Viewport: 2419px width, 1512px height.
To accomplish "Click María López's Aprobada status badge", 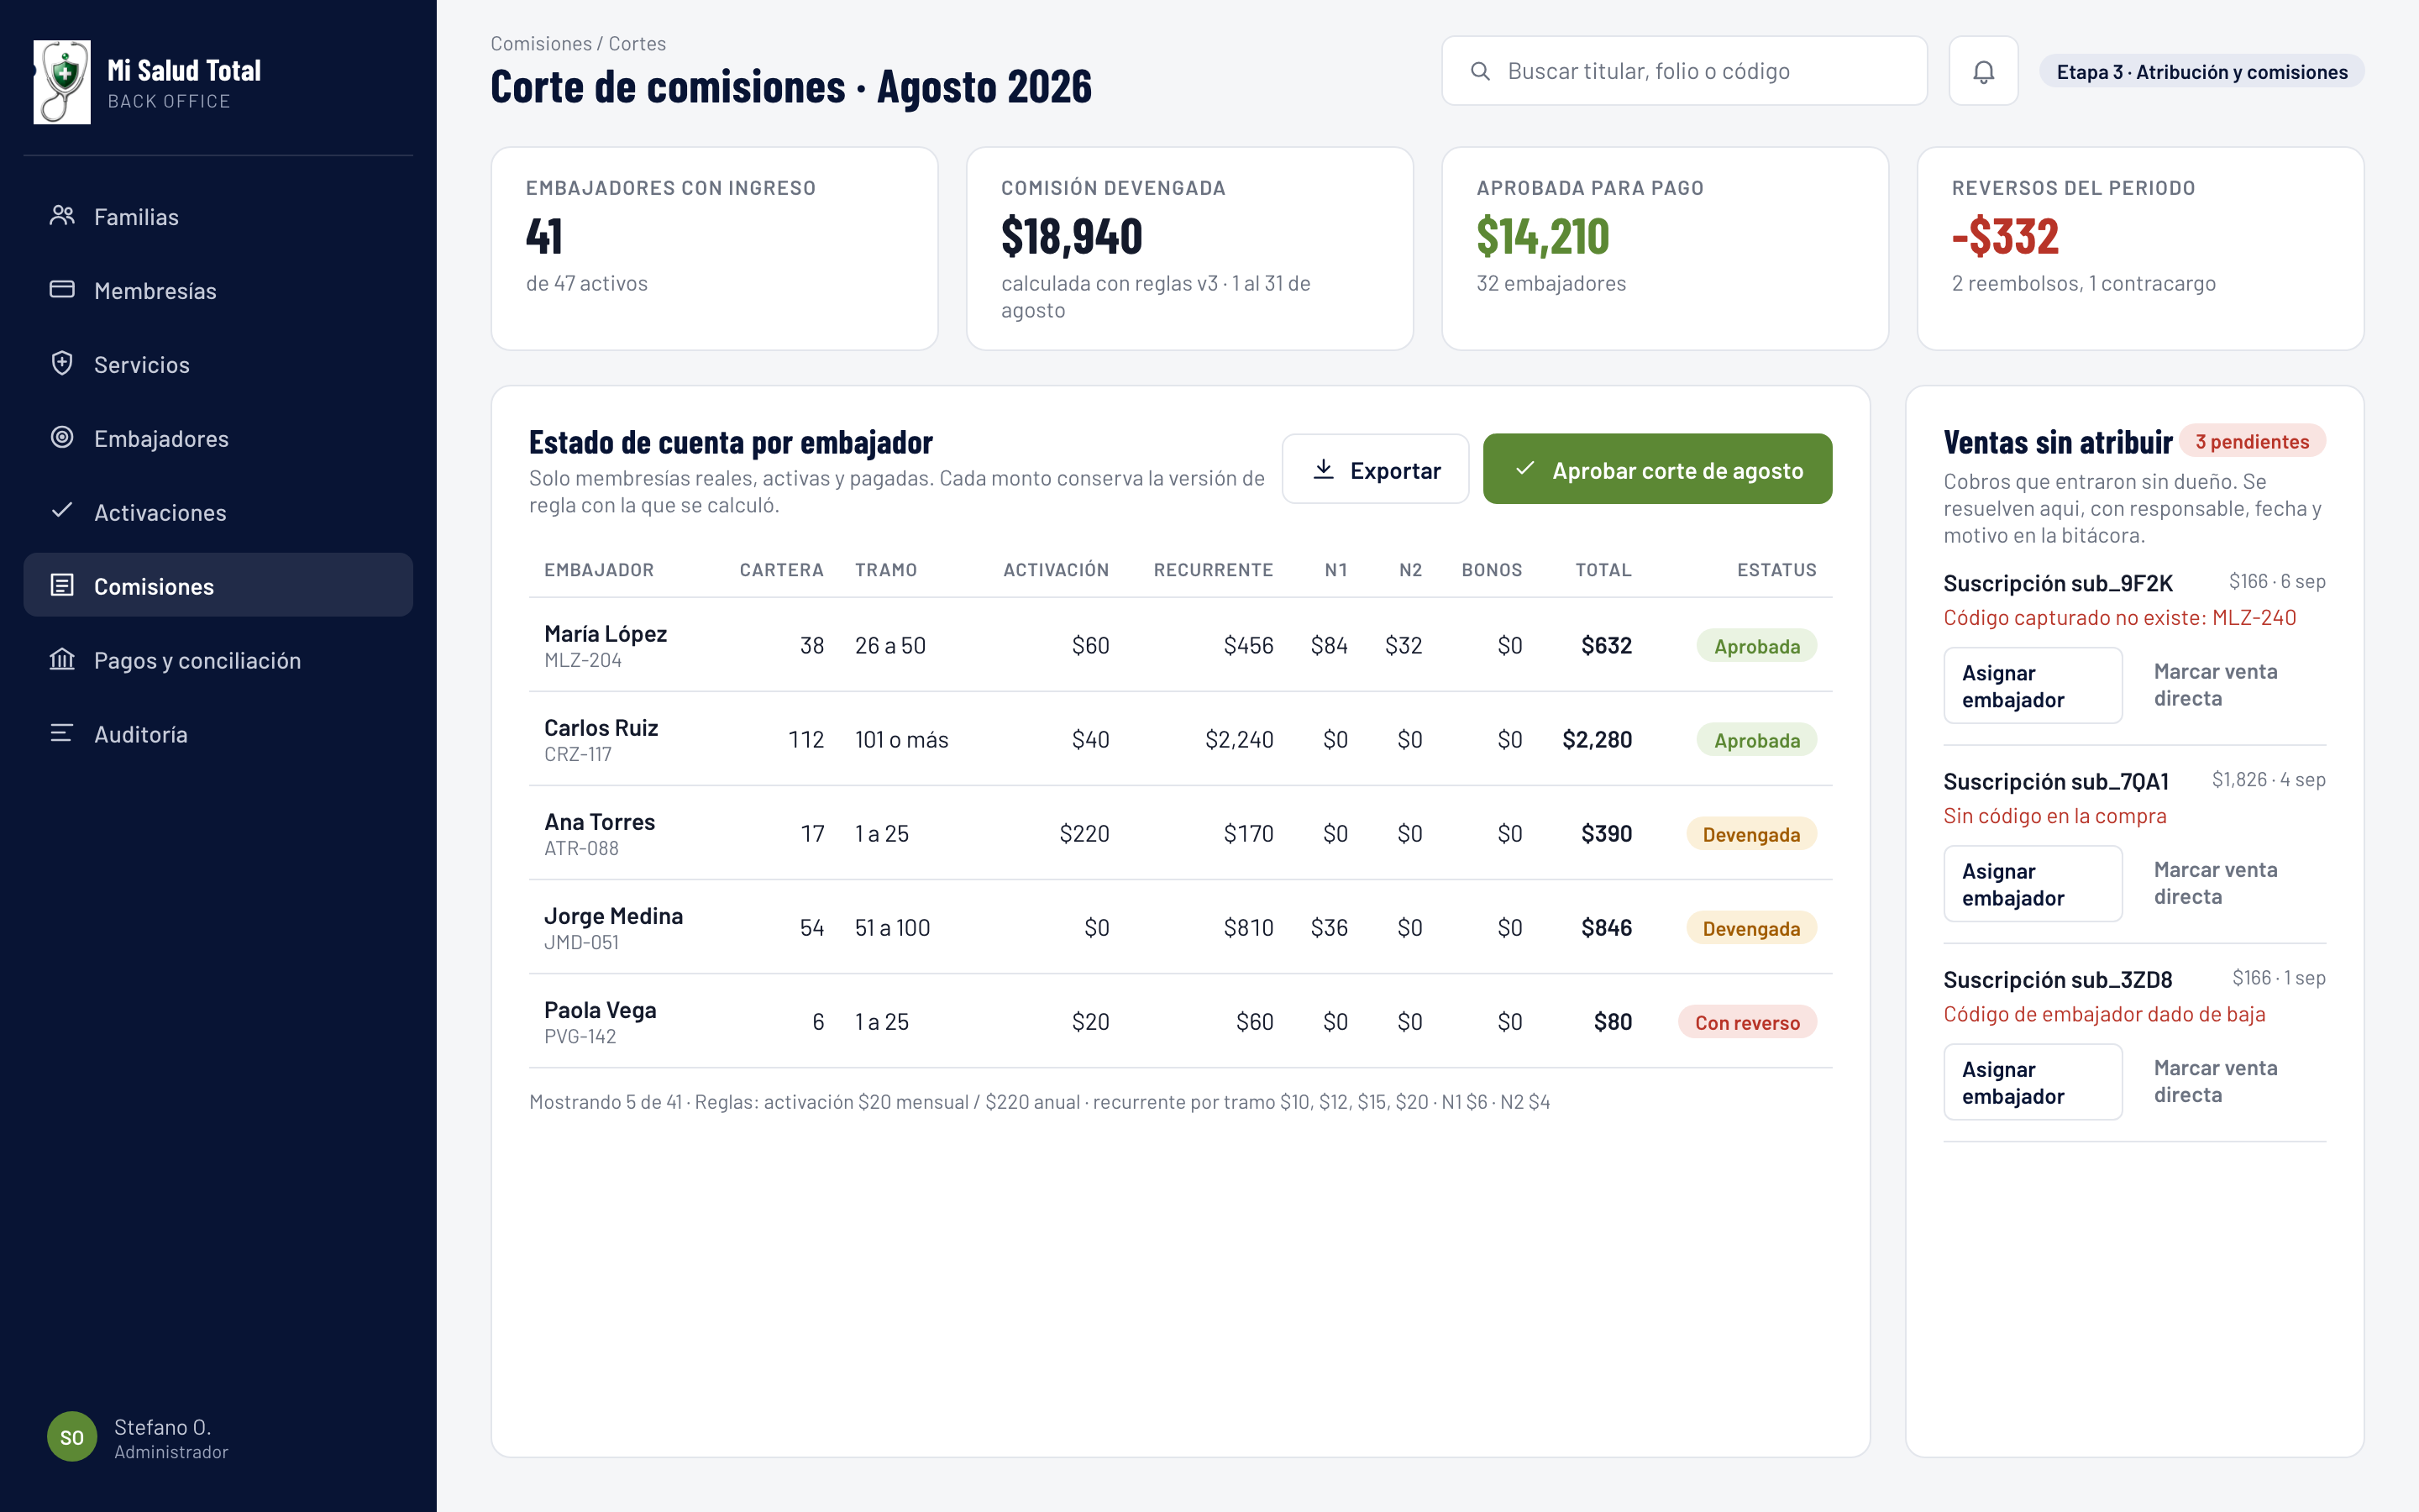I will [x=1756, y=646].
